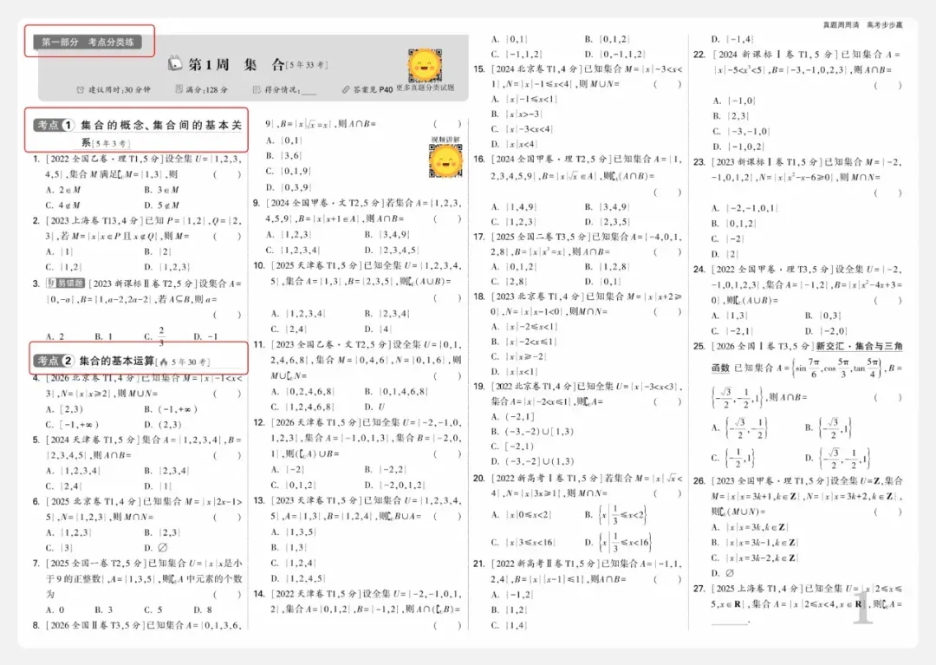The height and width of the screenshot is (665, 936).
Task: Click the answer bracket of question 1
Action: coord(227,174)
